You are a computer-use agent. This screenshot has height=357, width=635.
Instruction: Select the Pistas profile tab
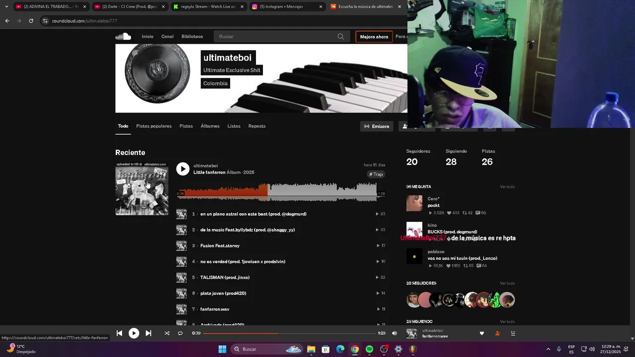(186, 126)
